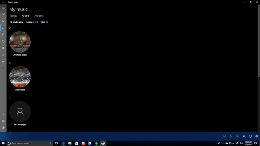Open the PowerPoint taskbar icon
The width and height of the screenshot is (260, 146).
(83, 143)
